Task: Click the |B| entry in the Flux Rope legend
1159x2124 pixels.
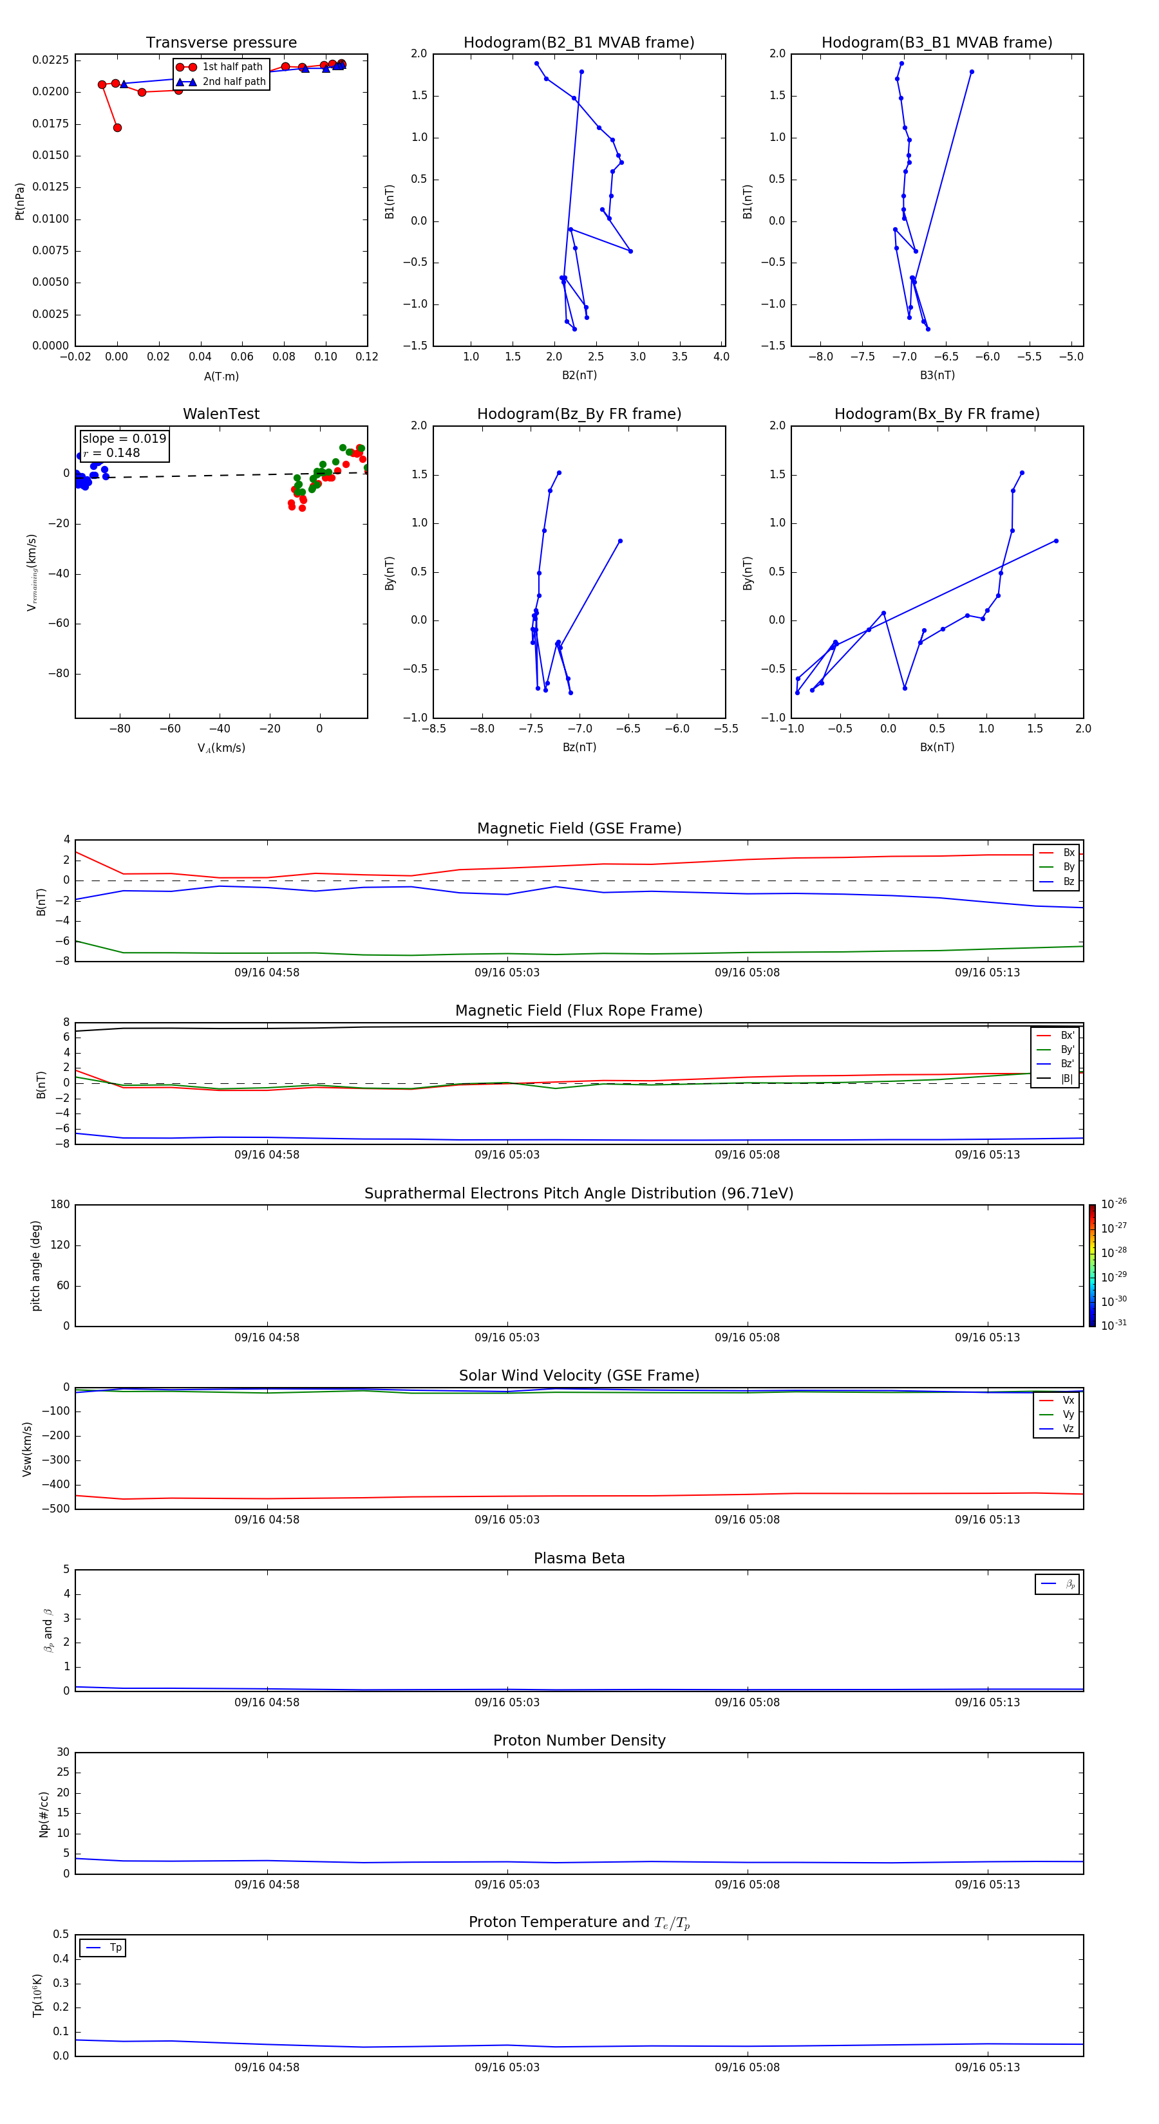Action: coord(1055,1079)
